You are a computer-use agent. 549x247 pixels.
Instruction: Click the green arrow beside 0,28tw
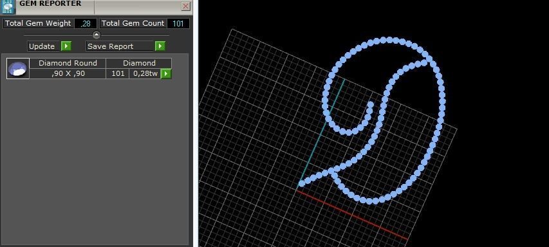click(x=166, y=74)
